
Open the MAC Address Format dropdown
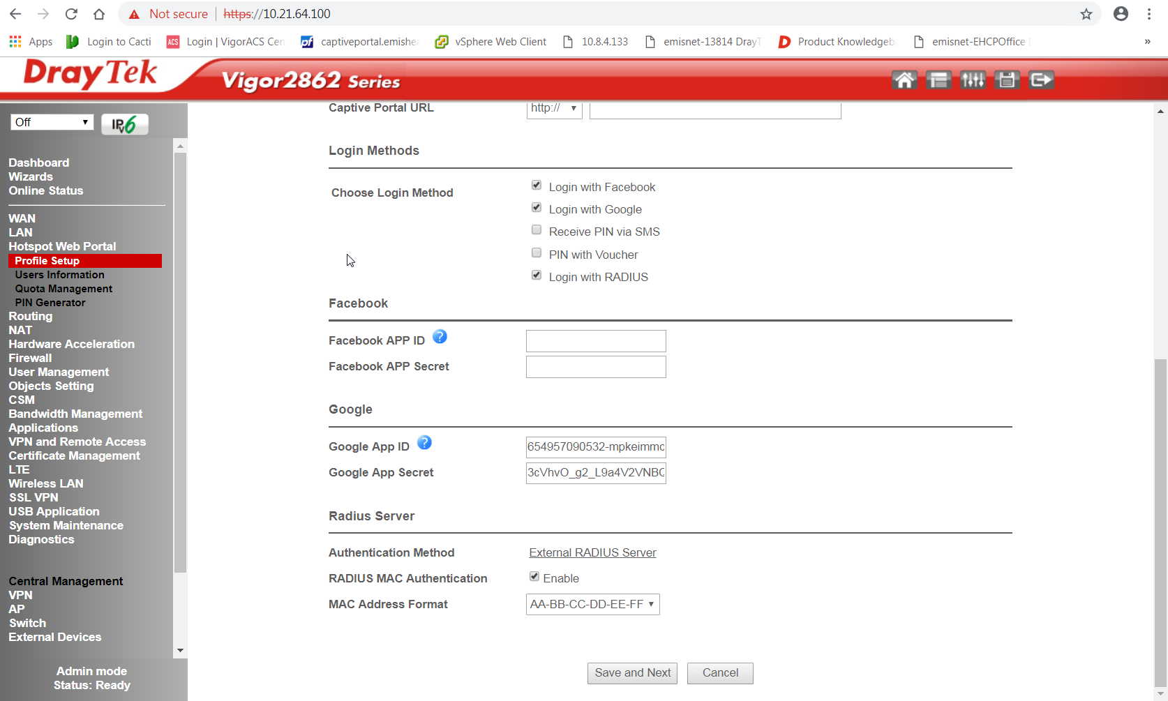point(592,604)
